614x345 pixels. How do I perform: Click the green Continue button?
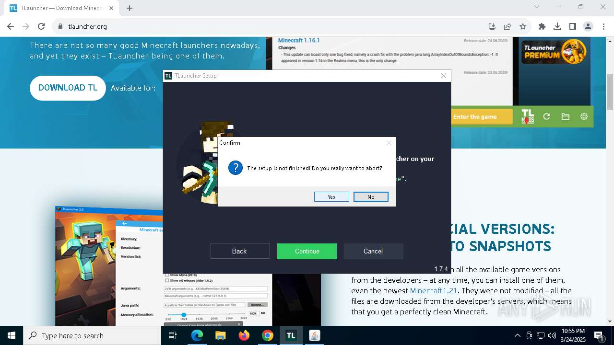(x=307, y=251)
